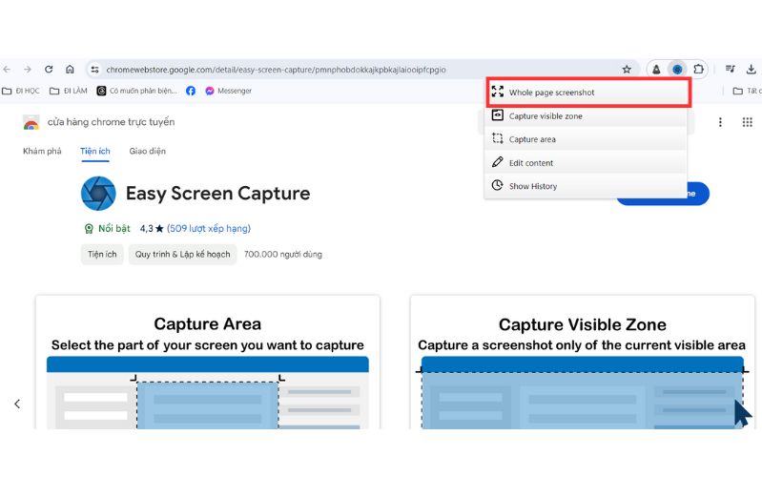
Task: Open the Threads bookmark Có muốn phản biện
Action: click(136, 91)
